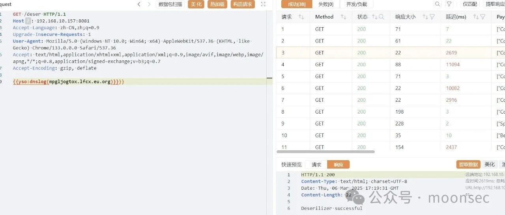Open filter funnel icon above results table
This screenshot has height=215, width=505.
pyautogui.click(x=449, y=4)
